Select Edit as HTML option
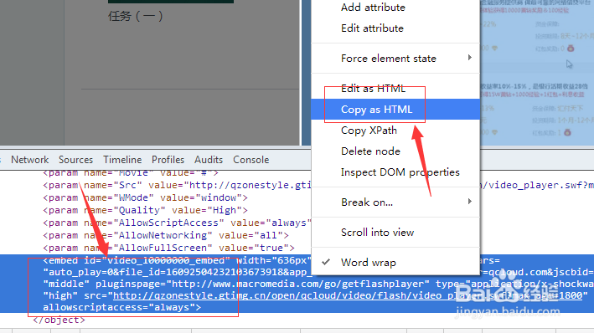This screenshot has width=594, height=333. point(373,89)
